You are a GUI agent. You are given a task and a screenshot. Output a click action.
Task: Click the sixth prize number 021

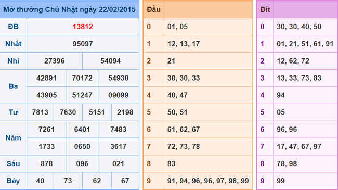click(x=119, y=163)
